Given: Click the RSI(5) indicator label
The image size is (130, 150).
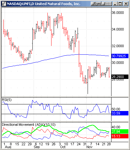Looking at the screenshot, I should coord(7,100).
